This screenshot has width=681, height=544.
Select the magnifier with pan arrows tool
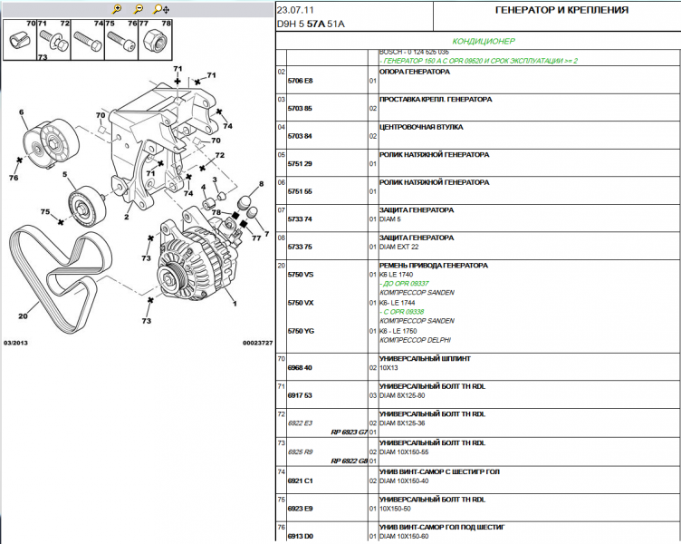click(160, 8)
